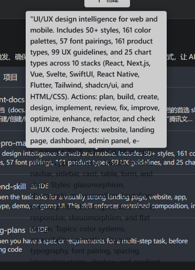Click row description "design intelligence for web and mobile"
Image resolution: width=195 pixels, height=270 pixels.
click(x=59, y=154)
